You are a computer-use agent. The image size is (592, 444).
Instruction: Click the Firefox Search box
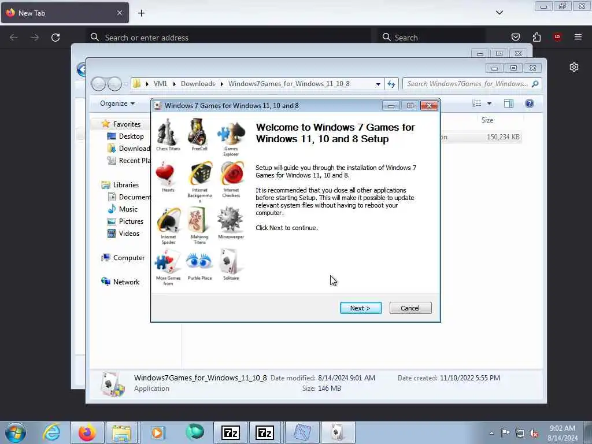[431, 38]
